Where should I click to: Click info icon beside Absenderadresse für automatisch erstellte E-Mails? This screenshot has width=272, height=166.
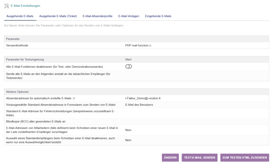[74, 98]
